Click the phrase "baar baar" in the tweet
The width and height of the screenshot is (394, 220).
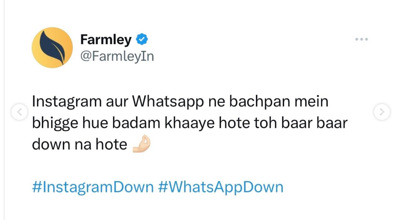pyautogui.click(x=314, y=123)
